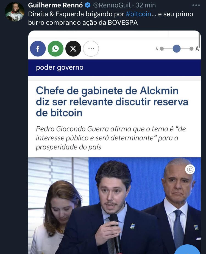Image resolution: width=206 pixels, height=254 pixels.
Task: Open @RennoGuil handle link
Action: pyautogui.click(x=112, y=5)
